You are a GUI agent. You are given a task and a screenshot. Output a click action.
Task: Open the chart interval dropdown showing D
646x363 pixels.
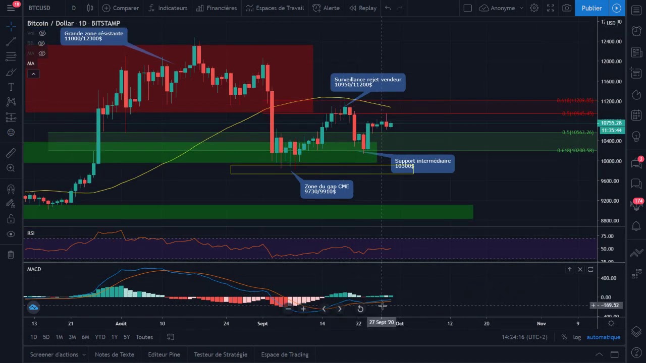74,8
